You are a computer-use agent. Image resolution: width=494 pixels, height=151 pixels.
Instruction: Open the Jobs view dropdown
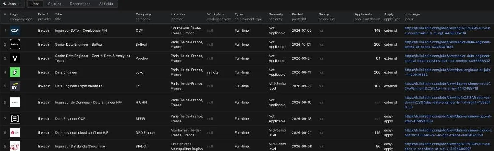point(12,4)
